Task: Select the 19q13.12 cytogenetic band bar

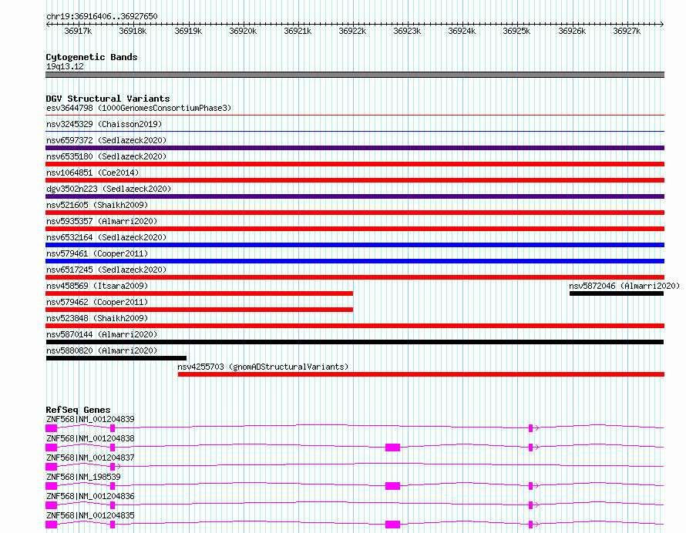Action: 355,75
